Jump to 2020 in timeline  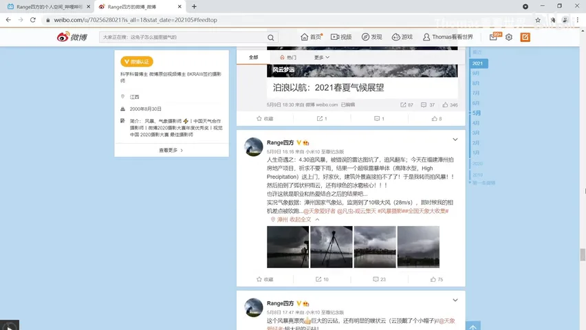coord(477,164)
